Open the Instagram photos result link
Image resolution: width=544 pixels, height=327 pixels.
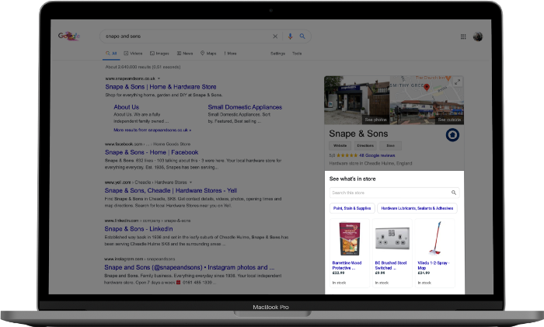189,267
